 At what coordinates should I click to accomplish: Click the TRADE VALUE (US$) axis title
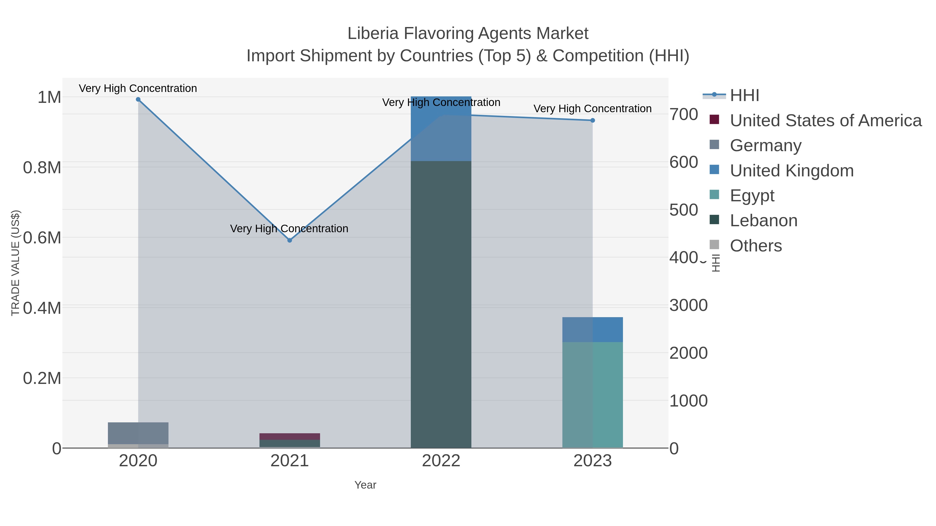click(15, 263)
